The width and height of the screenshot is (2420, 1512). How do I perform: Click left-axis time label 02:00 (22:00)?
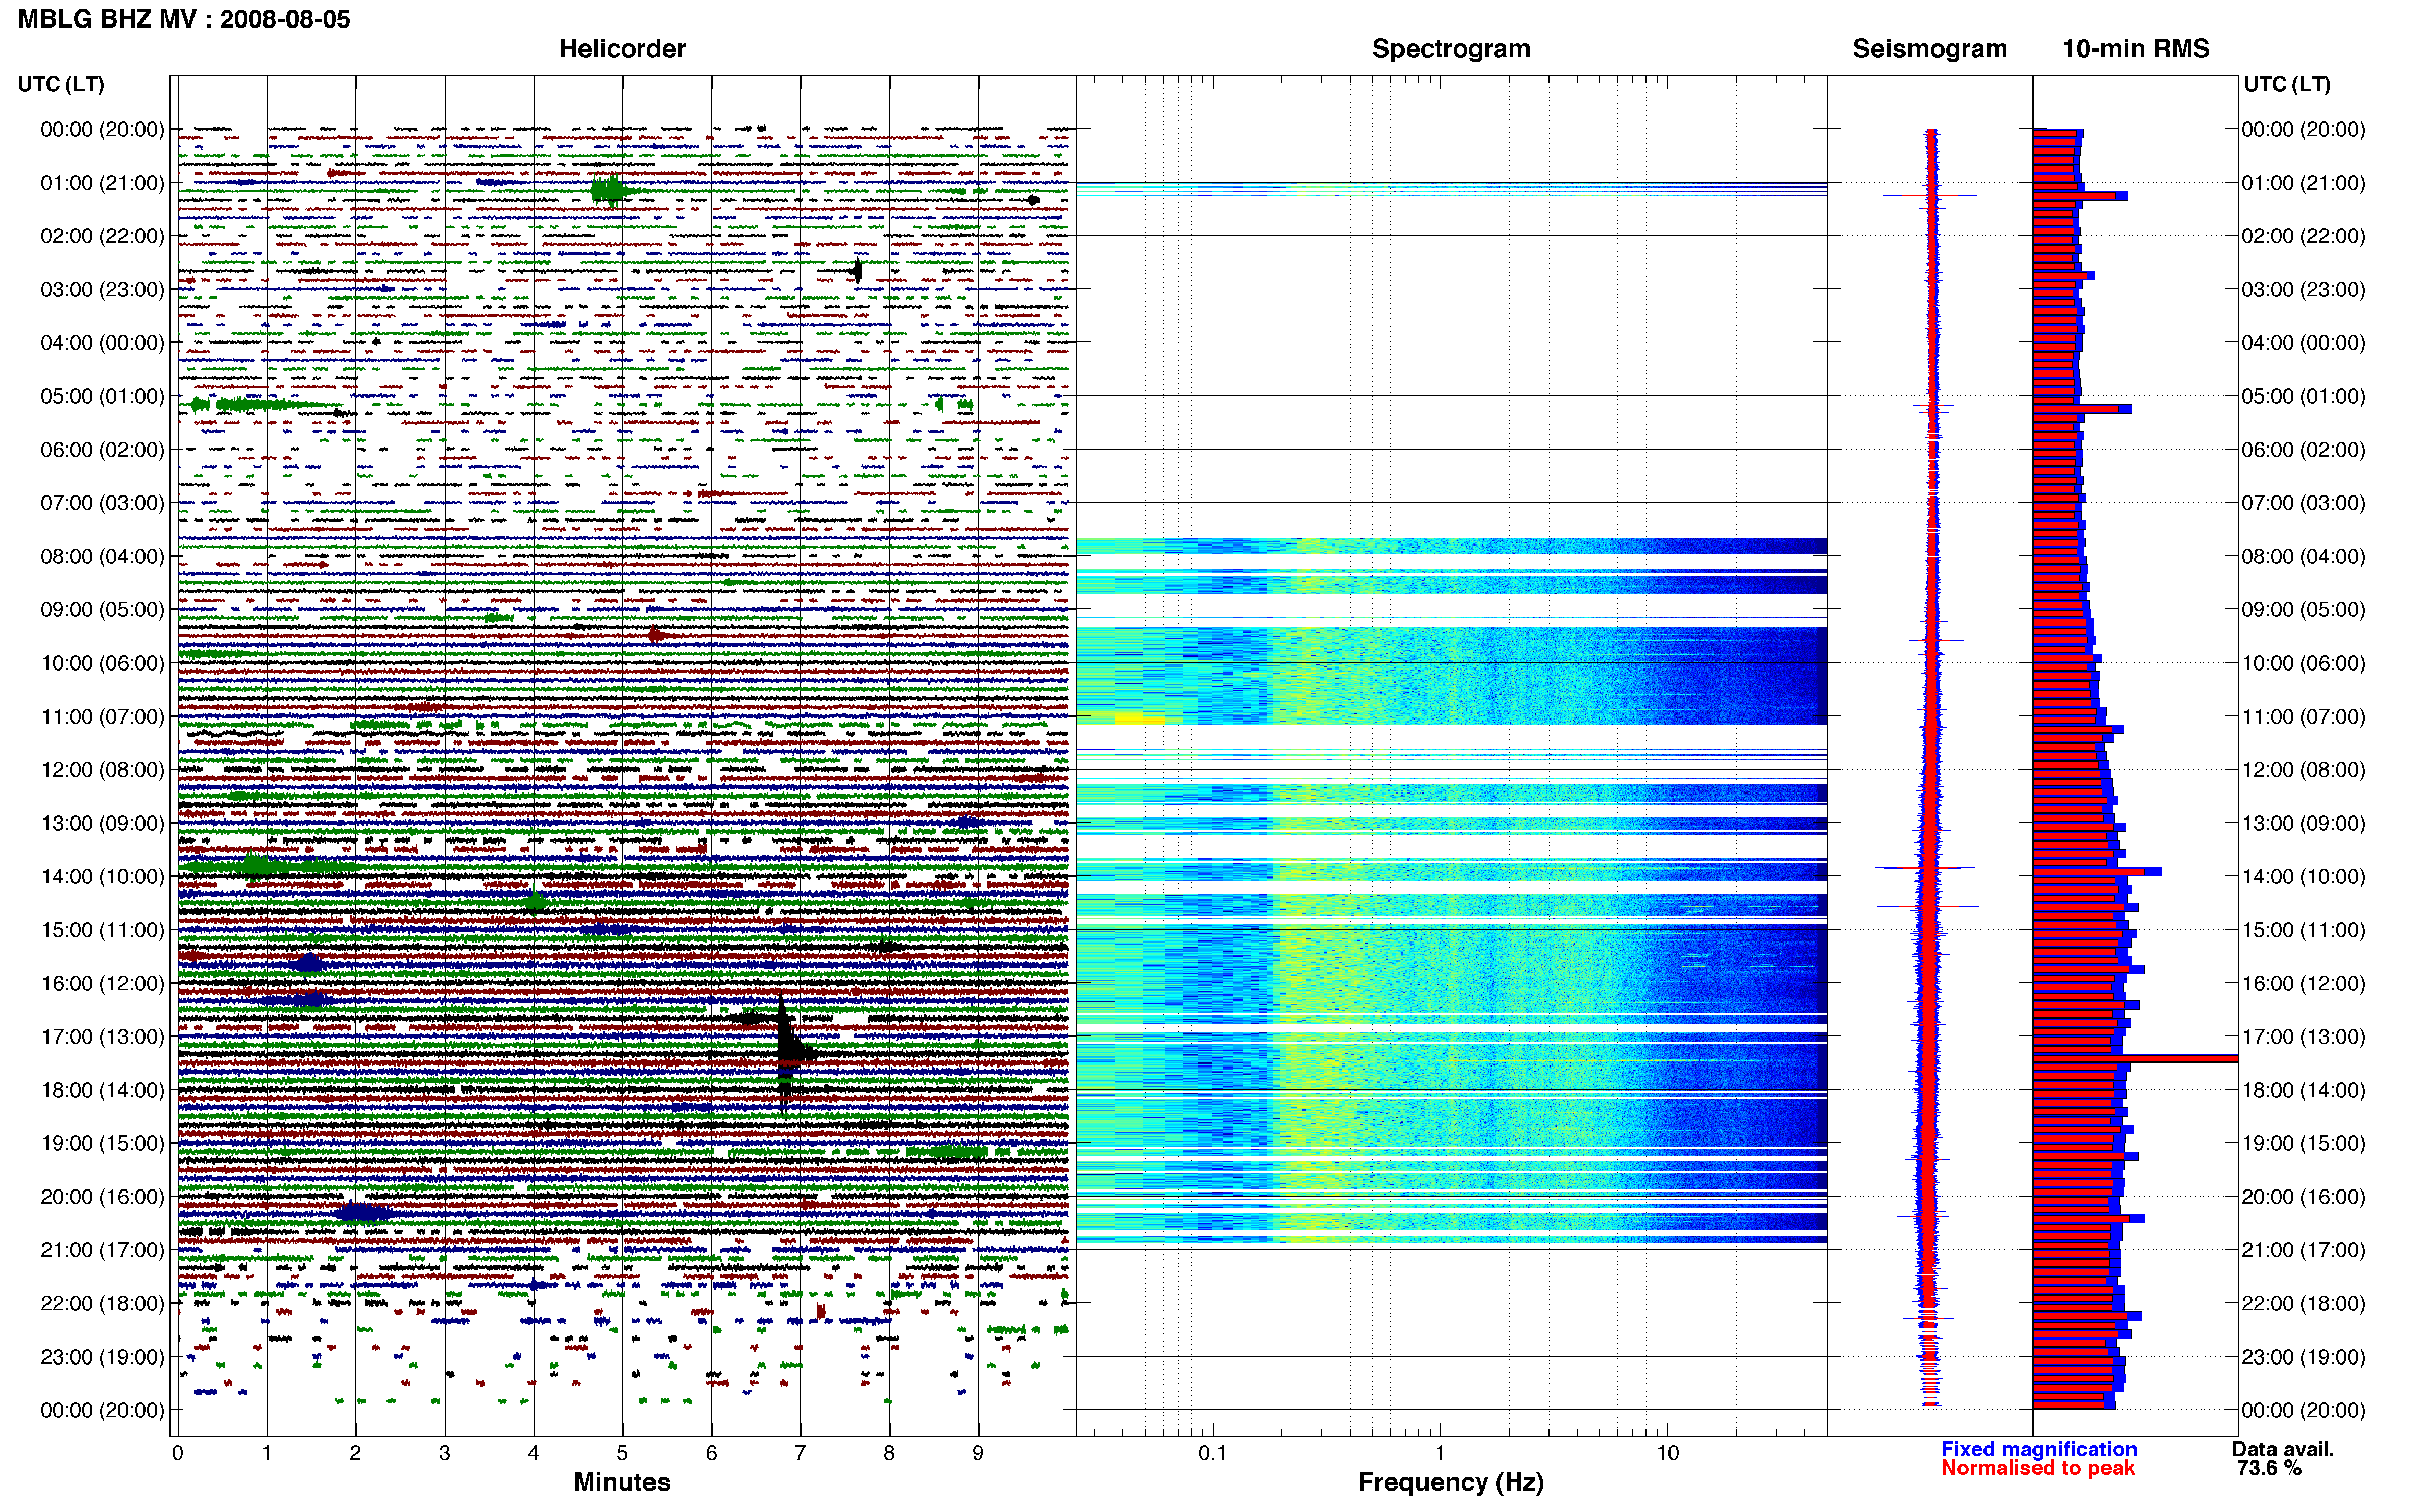(102, 236)
